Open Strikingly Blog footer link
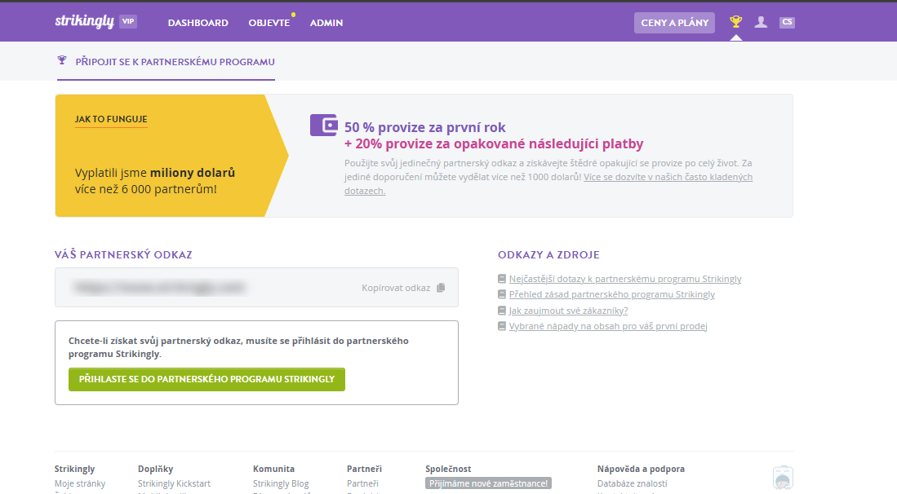Viewport: 897px width, 494px height. coord(281,483)
